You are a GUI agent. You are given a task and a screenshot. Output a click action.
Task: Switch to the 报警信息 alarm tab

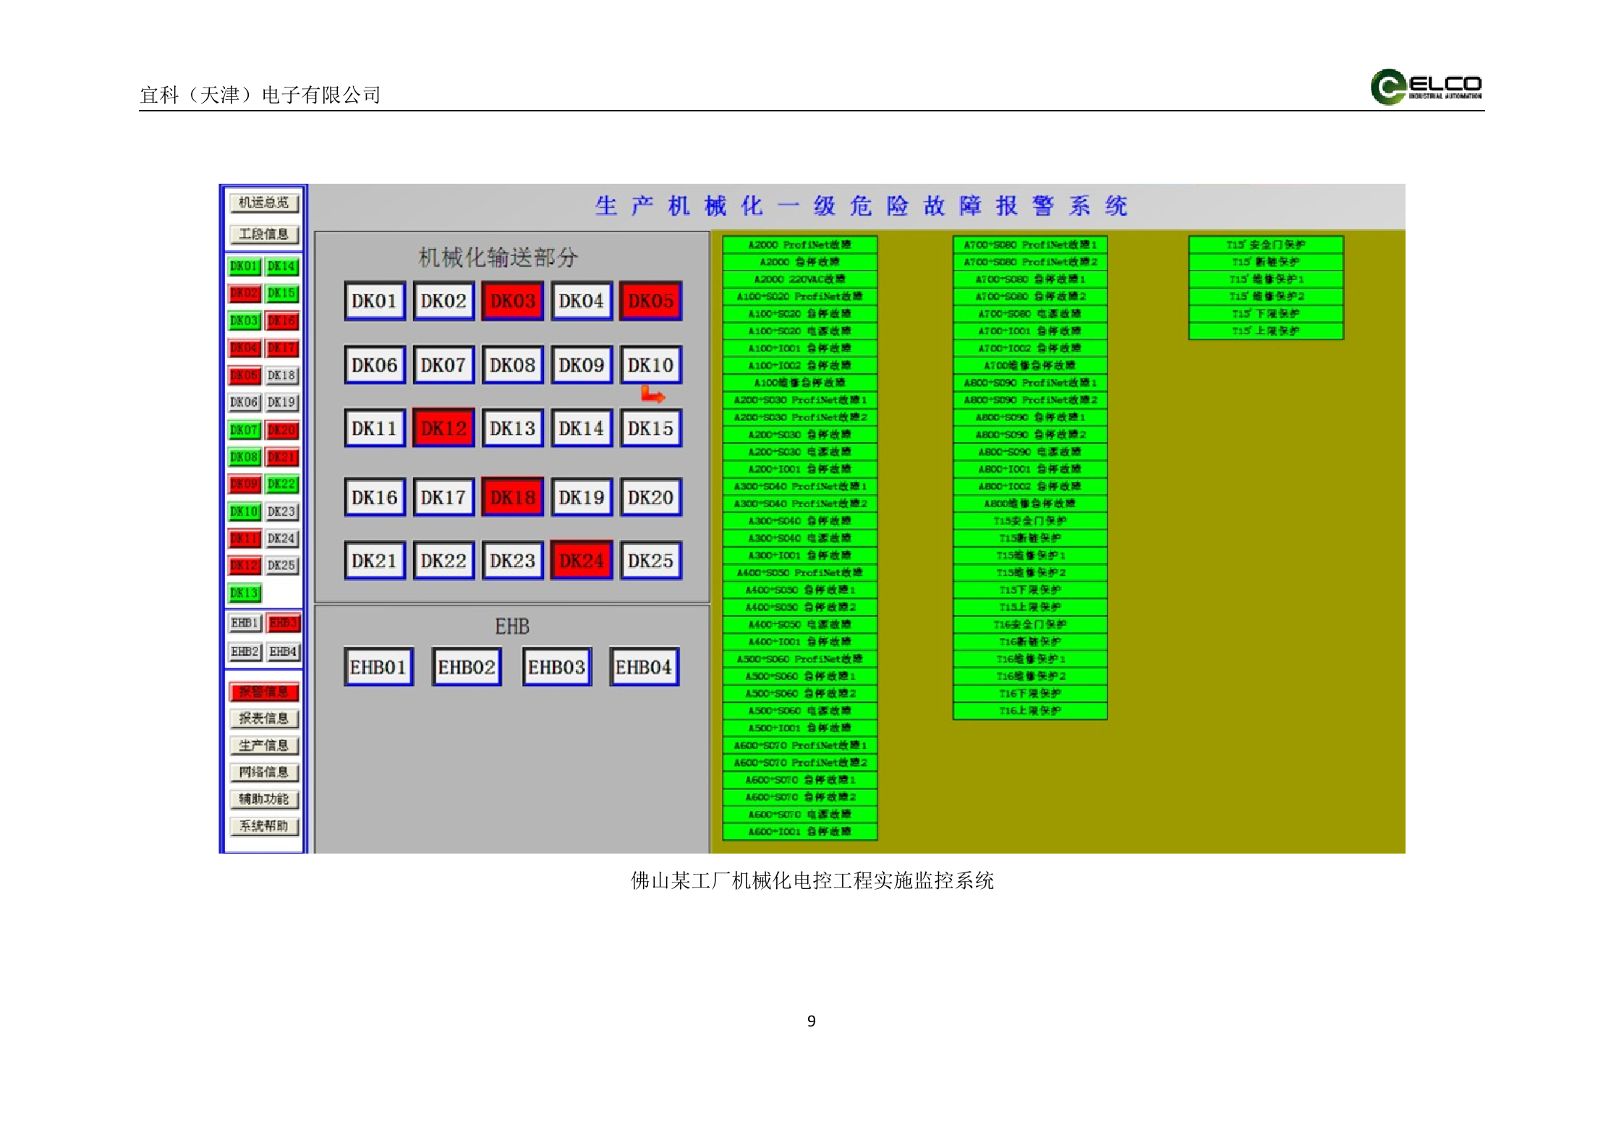point(264,691)
